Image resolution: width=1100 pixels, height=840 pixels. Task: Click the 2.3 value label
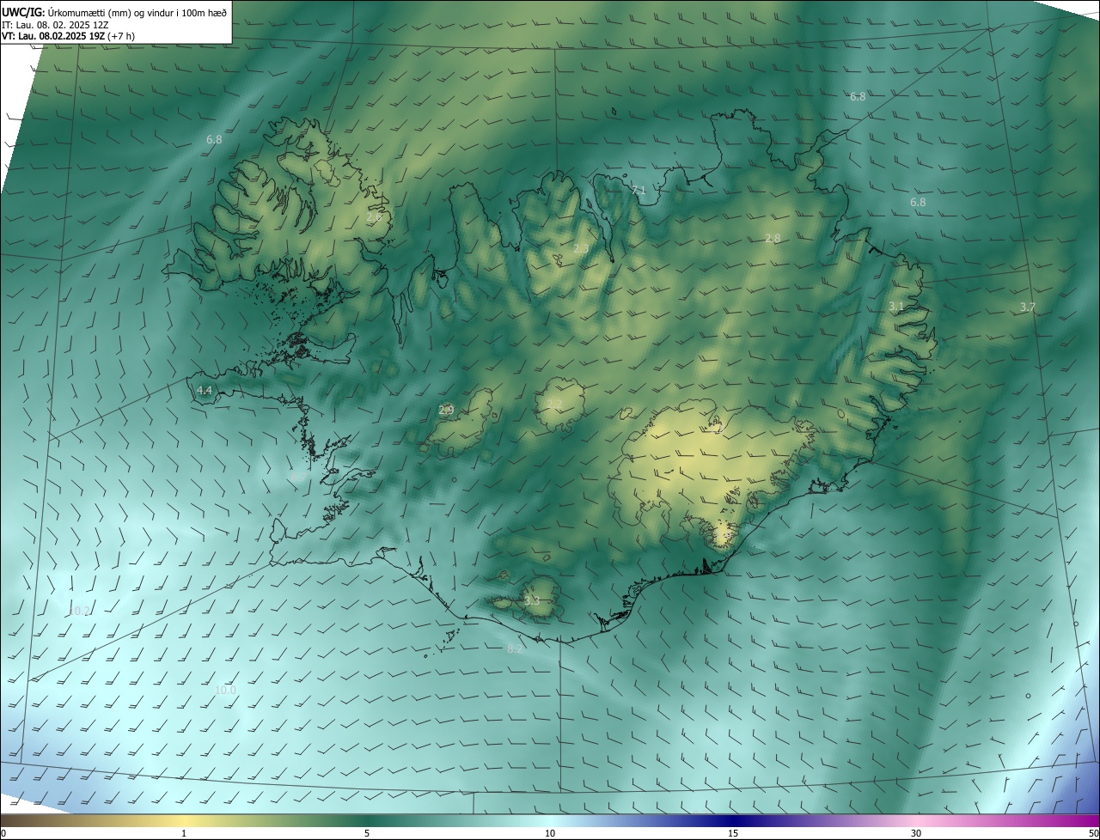pyautogui.click(x=581, y=249)
